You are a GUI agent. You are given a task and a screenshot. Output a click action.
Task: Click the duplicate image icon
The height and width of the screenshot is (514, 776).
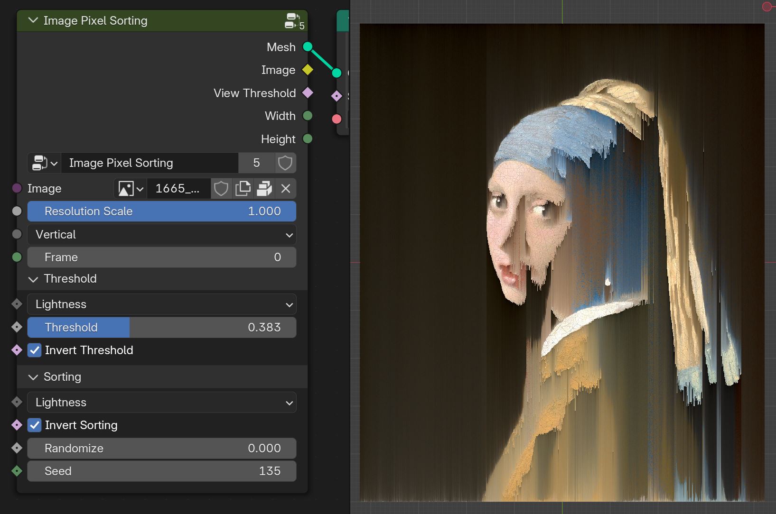click(x=243, y=189)
